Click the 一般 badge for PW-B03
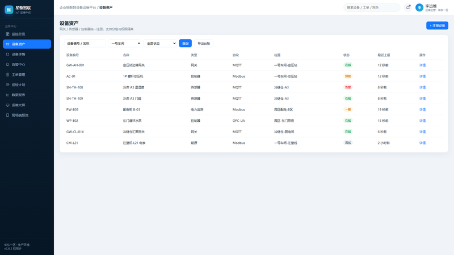Viewport: 454px width, 255px height. point(348,109)
